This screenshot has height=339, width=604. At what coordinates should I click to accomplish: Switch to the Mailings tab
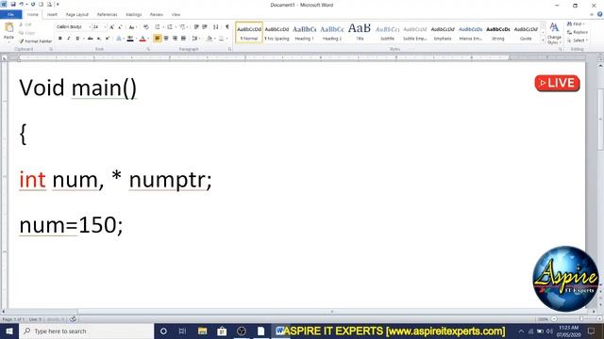(134, 15)
